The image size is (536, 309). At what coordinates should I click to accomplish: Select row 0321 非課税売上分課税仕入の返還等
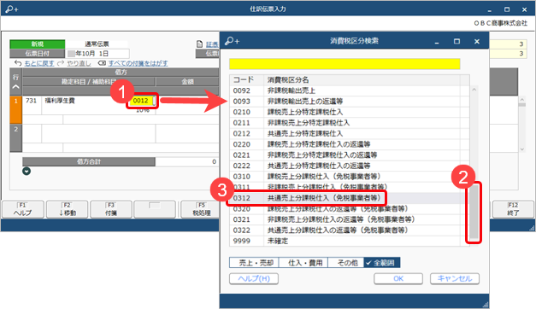(345, 219)
